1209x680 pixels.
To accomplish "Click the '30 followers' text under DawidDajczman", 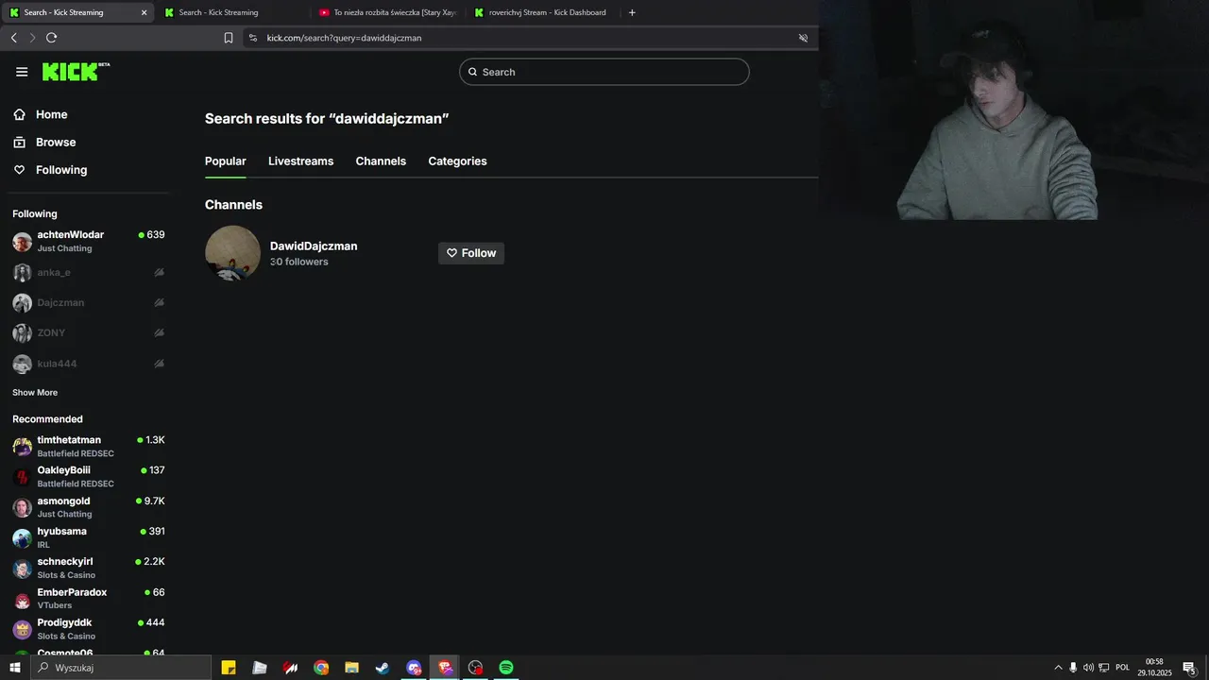I will [x=299, y=262].
